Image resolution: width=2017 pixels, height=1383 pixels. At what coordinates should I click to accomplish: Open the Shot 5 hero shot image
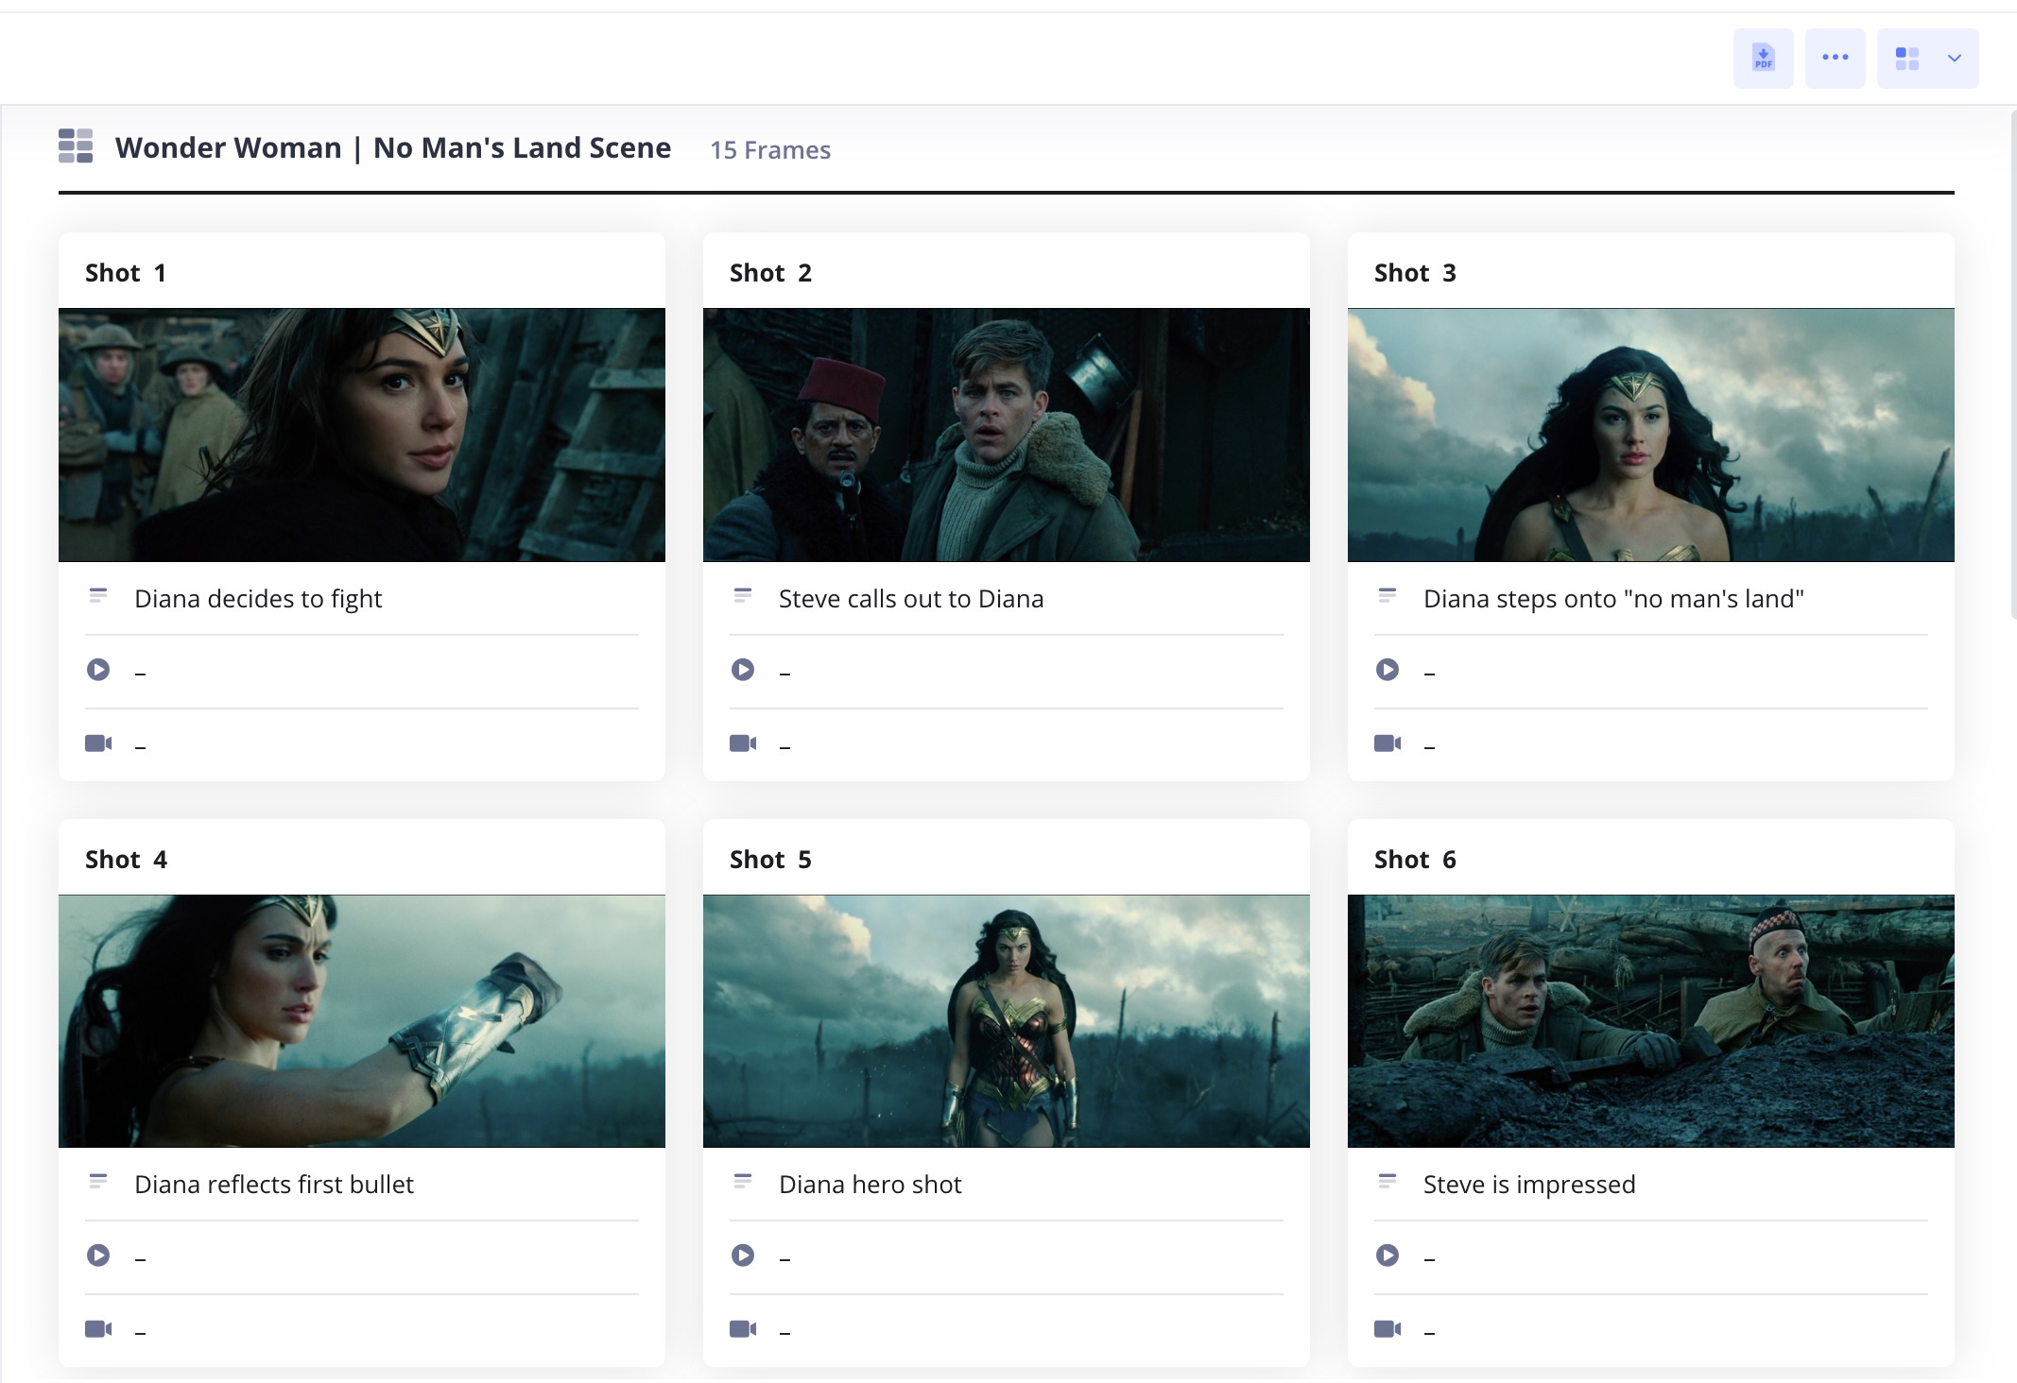coord(1005,1021)
